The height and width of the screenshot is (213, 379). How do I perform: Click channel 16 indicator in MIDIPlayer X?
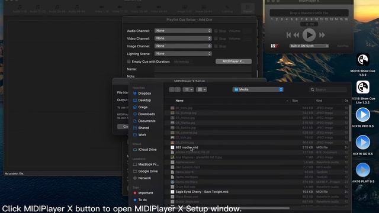click(346, 20)
